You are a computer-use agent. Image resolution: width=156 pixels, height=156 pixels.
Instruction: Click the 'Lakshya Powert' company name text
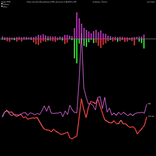[x=100, y=2]
